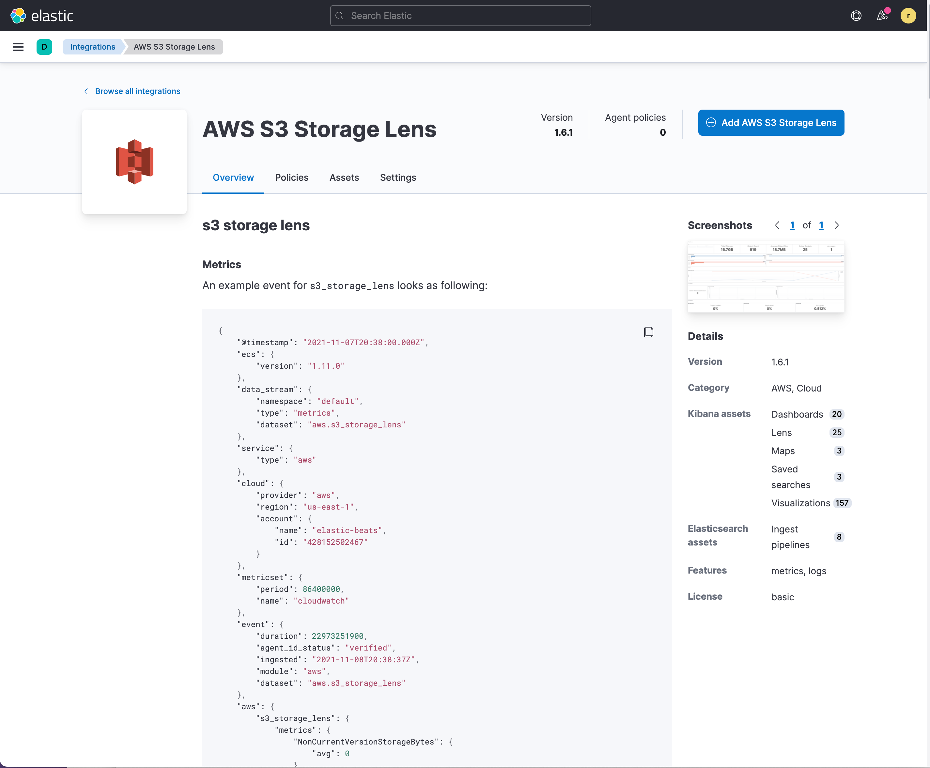Image resolution: width=930 pixels, height=768 pixels.
Task: Click the "cloudwatch" metricset name value
Action: pos(321,601)
